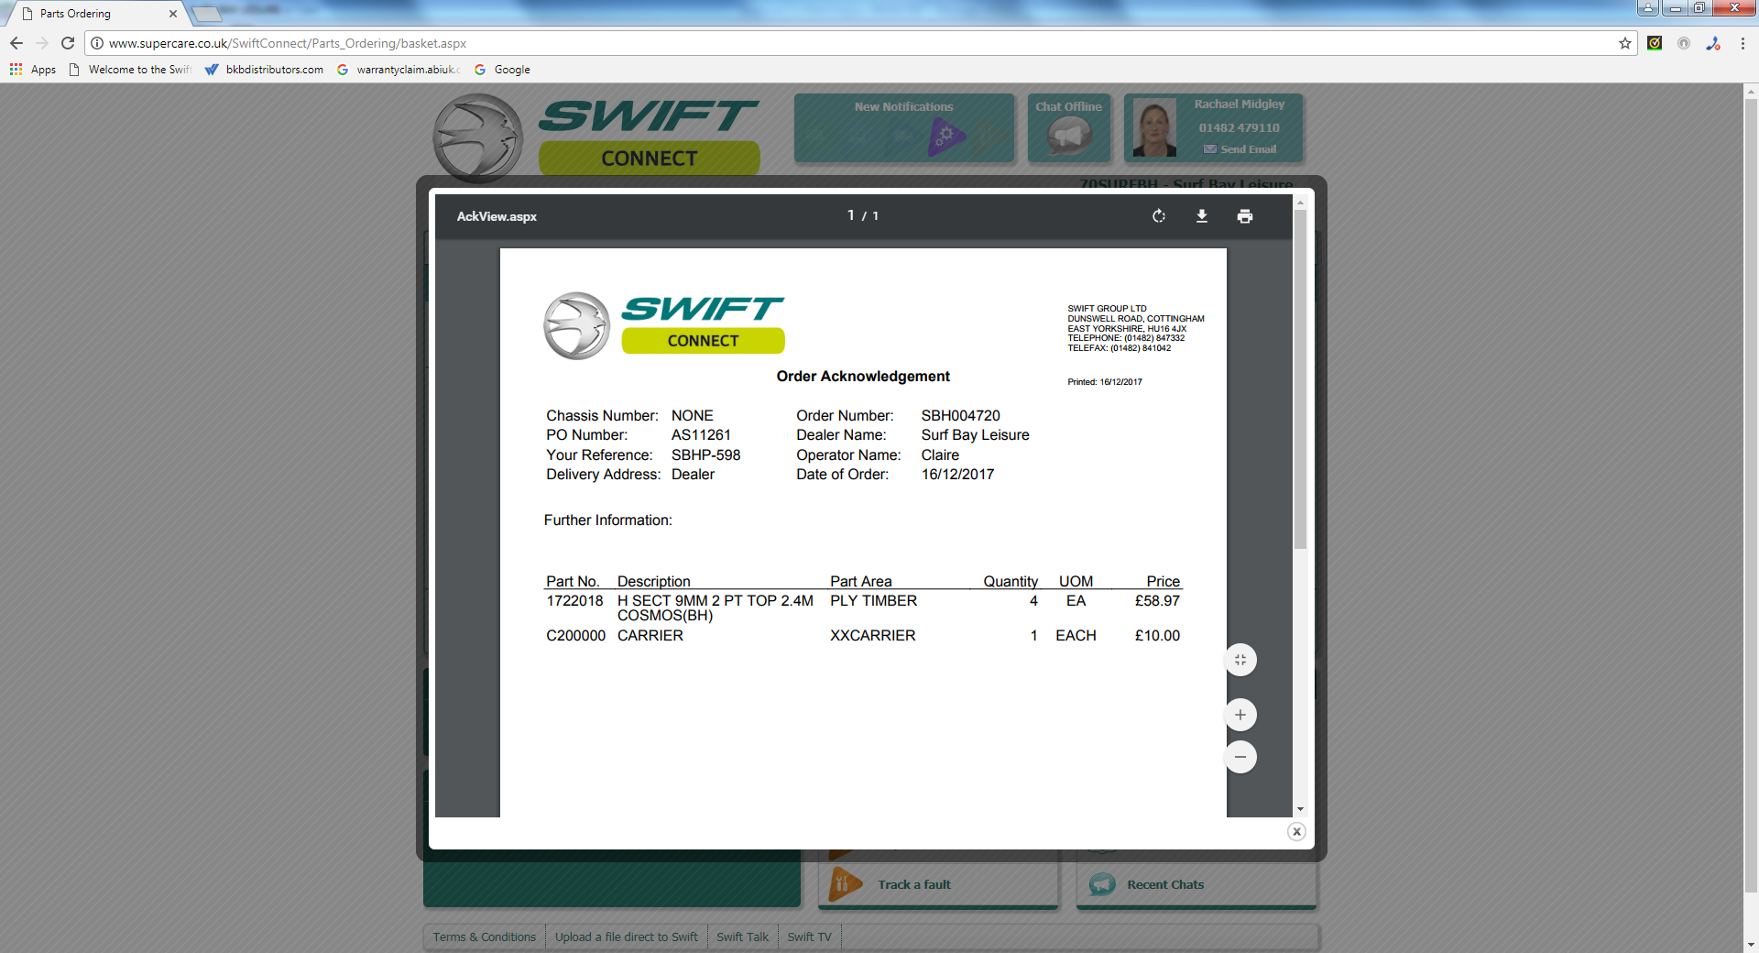Open the Apps bookmarks shortcut
This screenshot has height=953, width=1759.
(33, 70)
